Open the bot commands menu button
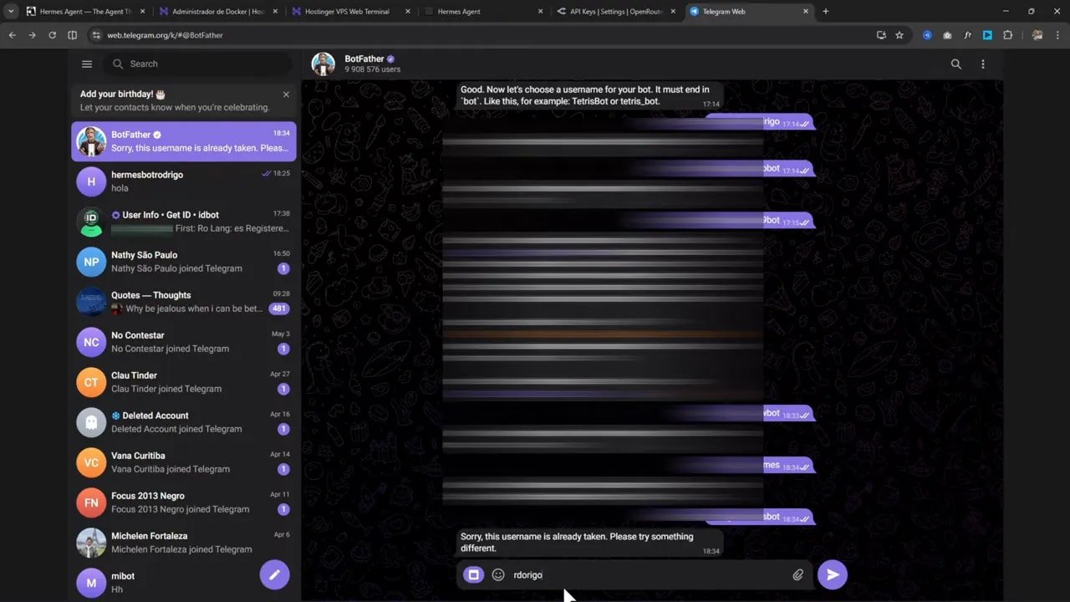The image size is (1070, 602). coord(473,575)
